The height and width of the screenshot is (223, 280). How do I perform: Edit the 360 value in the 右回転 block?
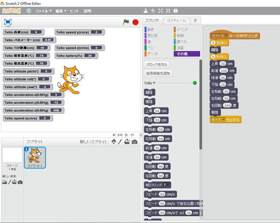coord(227,105)
